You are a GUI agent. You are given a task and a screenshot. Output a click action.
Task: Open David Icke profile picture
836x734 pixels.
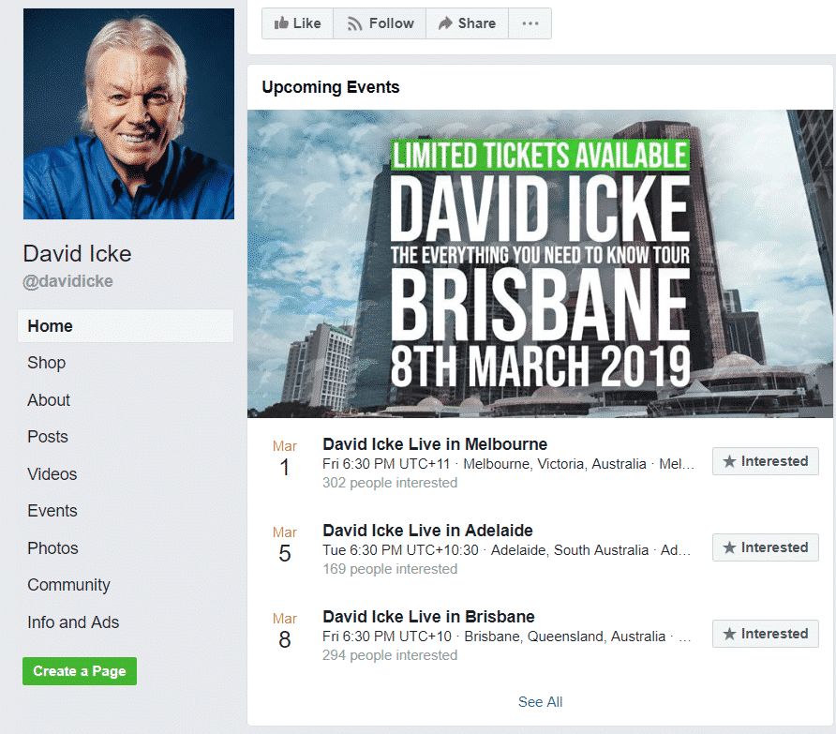[128, 113]
